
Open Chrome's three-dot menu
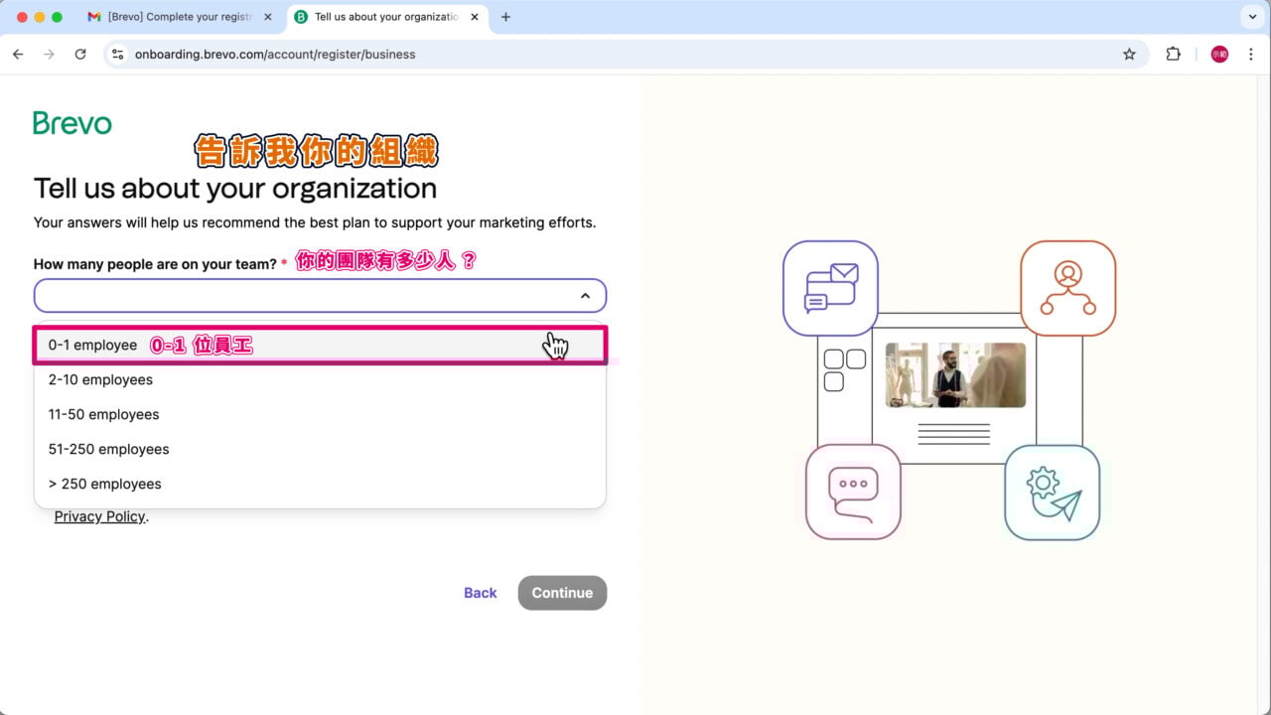pyautogui.click(x=1250, y=55)
